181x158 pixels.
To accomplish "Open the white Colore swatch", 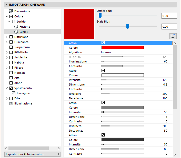I will (123, 75).
